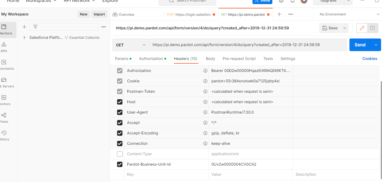Open the Collections sidebar icon
The width and height of the screenshot is (382, 182).
tap(4, 30)
